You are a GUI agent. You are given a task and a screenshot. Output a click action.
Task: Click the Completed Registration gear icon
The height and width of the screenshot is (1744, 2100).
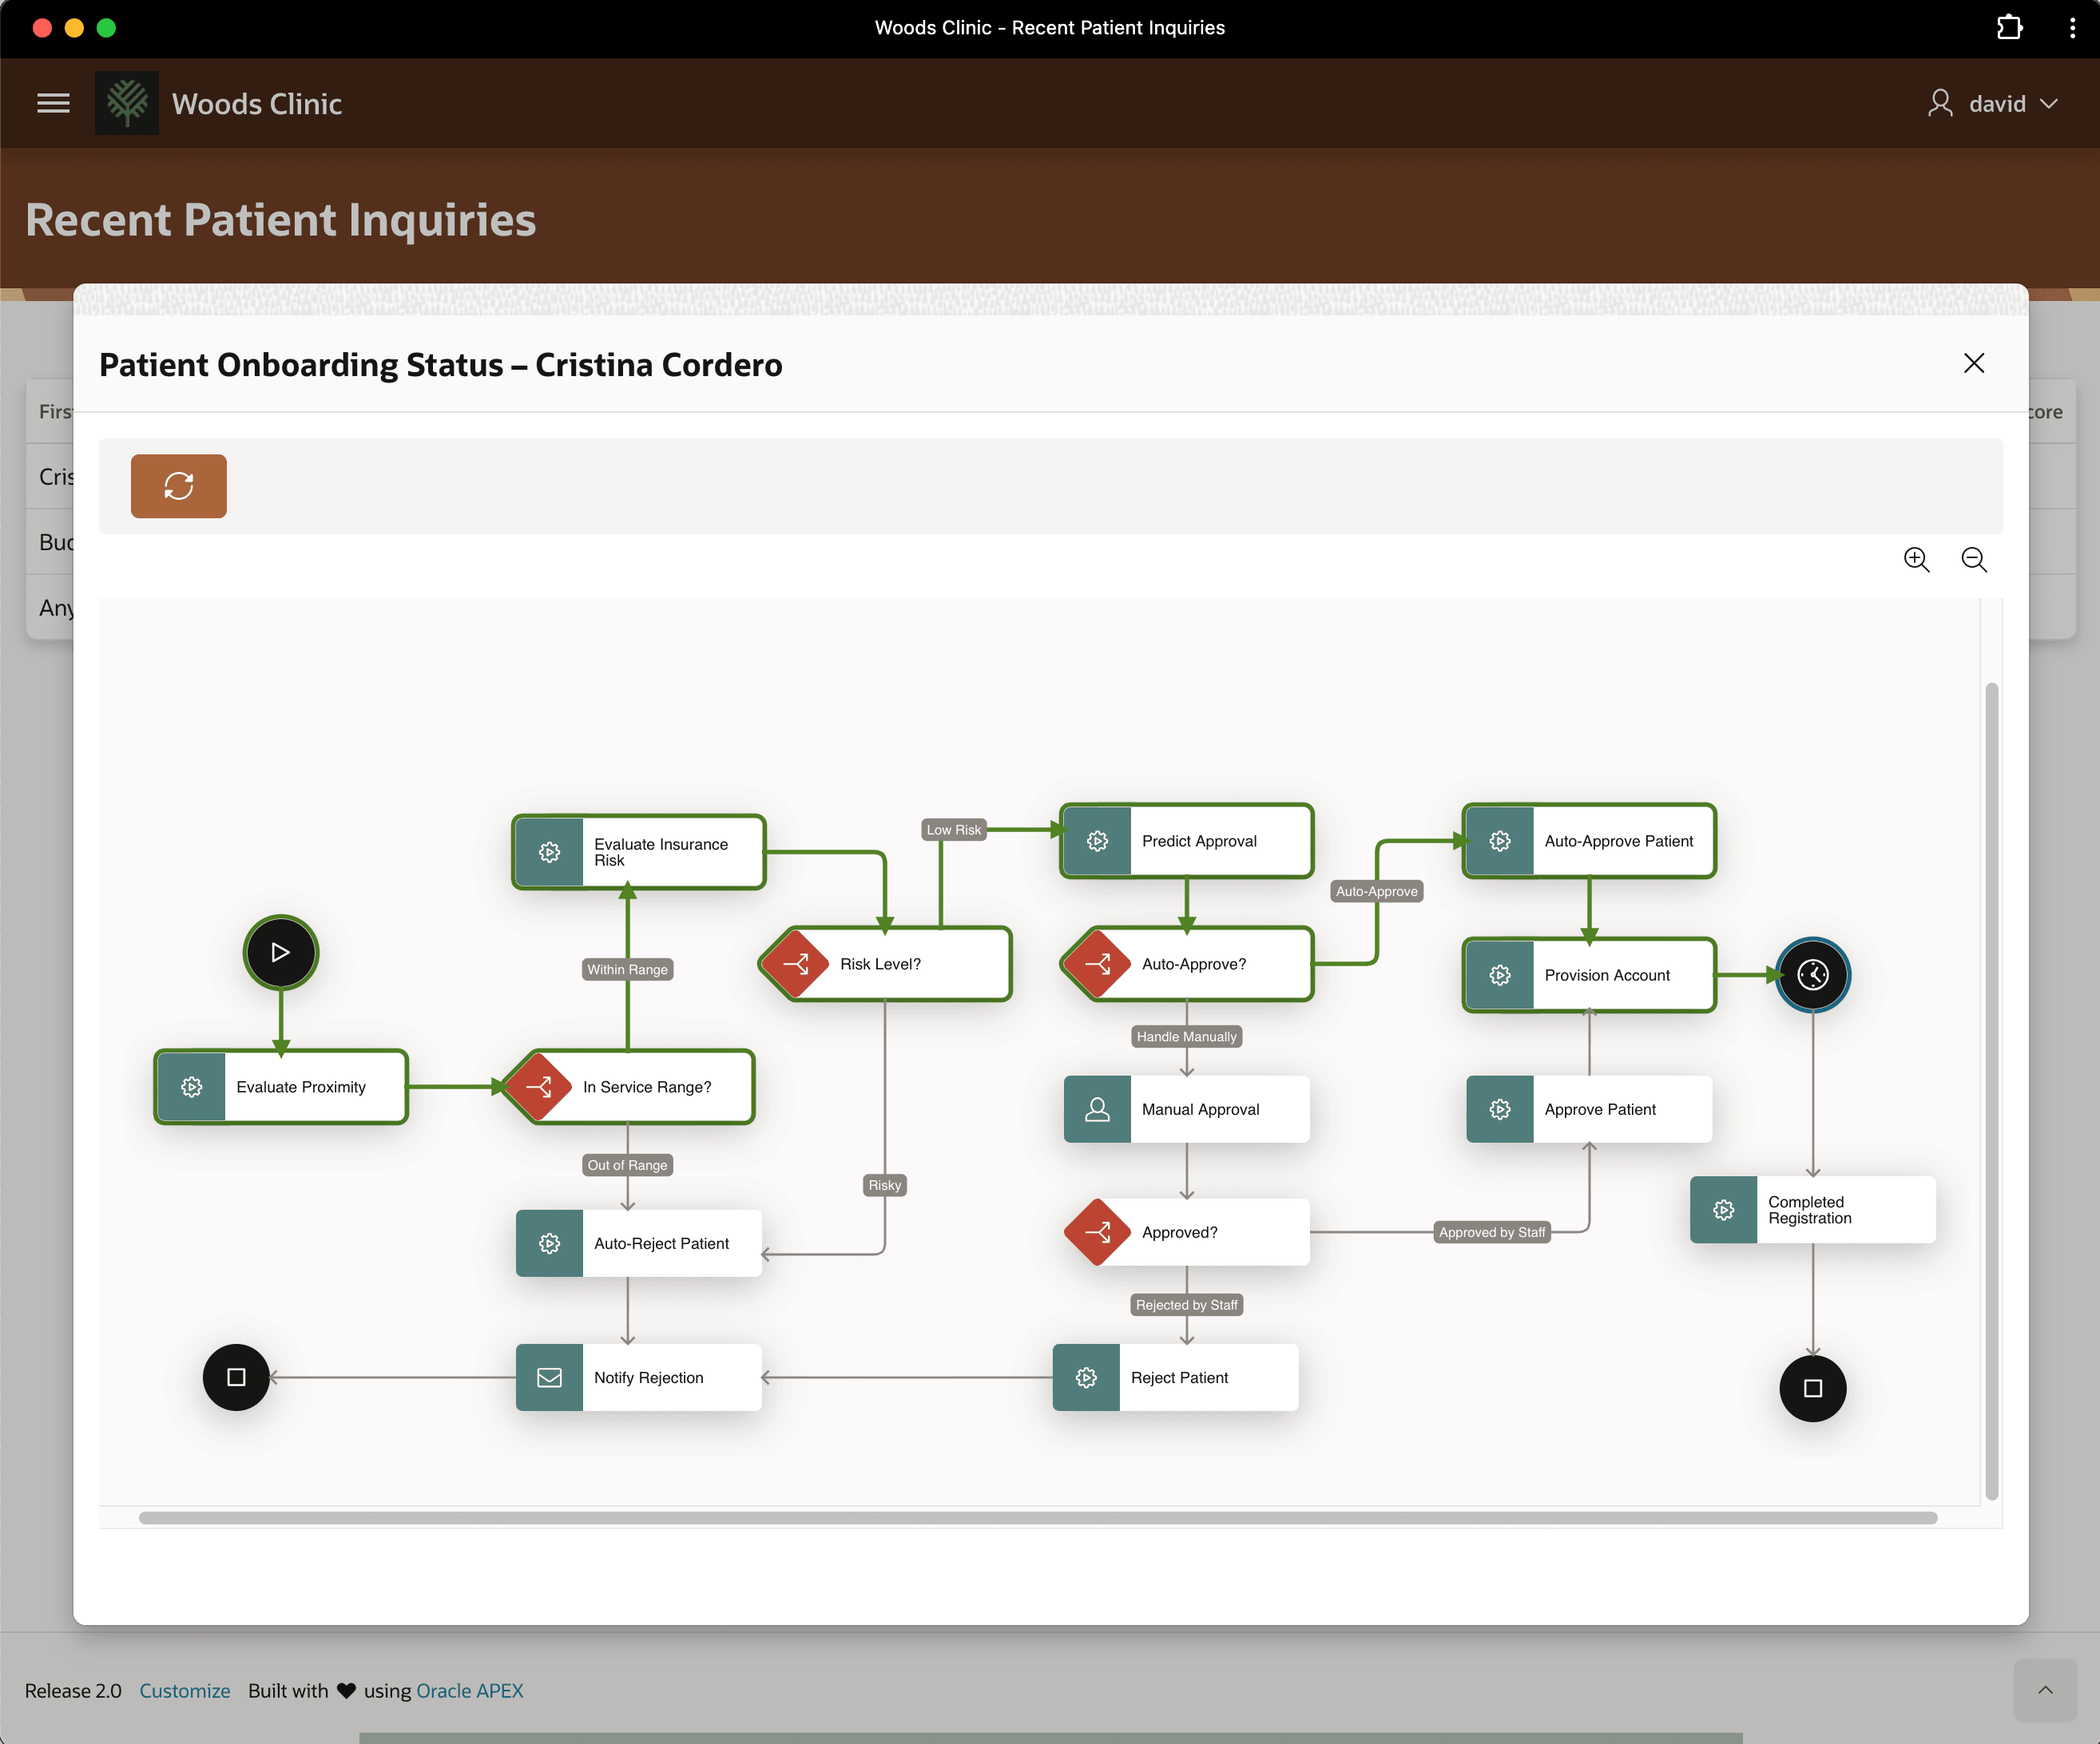click(x=1723, y=1209)
